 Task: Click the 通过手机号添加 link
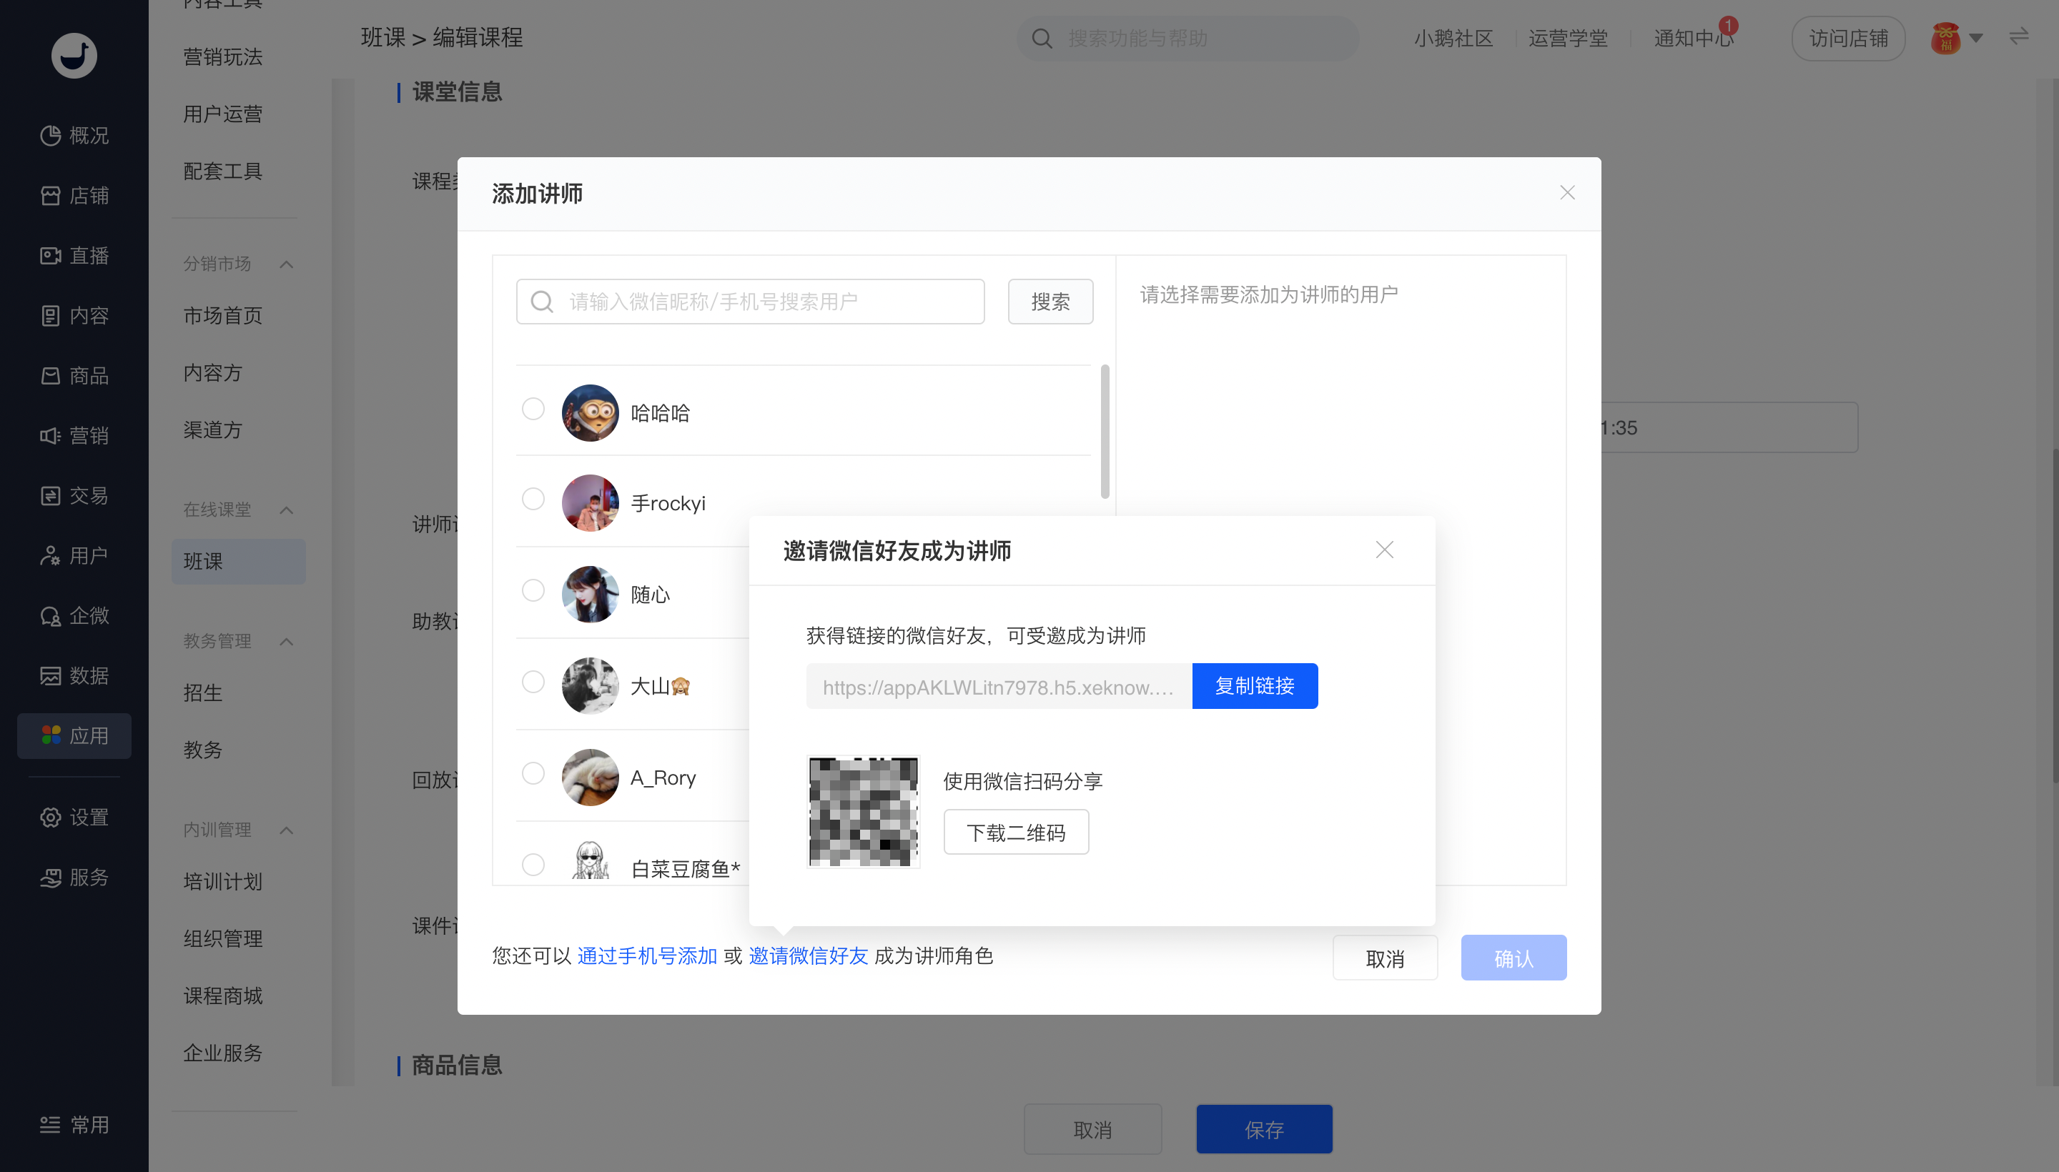coord(646,956)
